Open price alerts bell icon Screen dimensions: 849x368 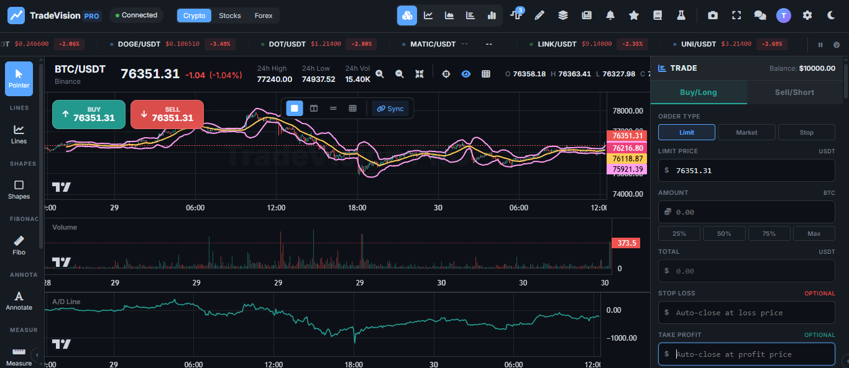[610, 16]
